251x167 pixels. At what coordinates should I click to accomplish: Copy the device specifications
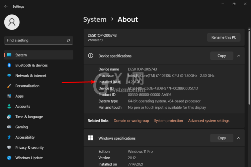point(222,56)
